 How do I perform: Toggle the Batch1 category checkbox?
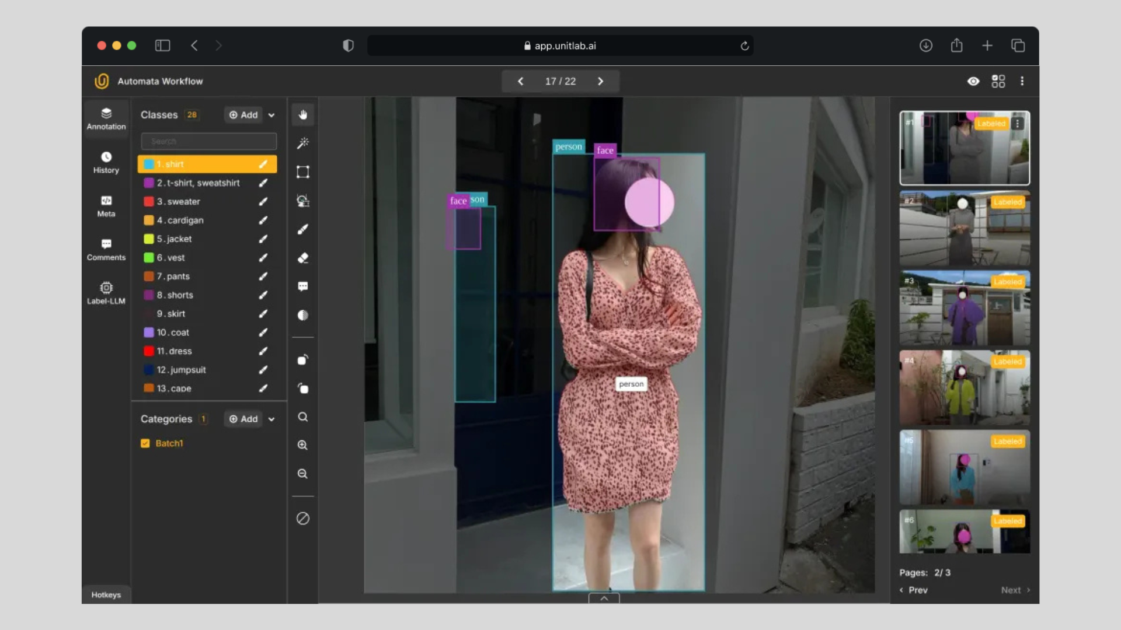[145, 443]
